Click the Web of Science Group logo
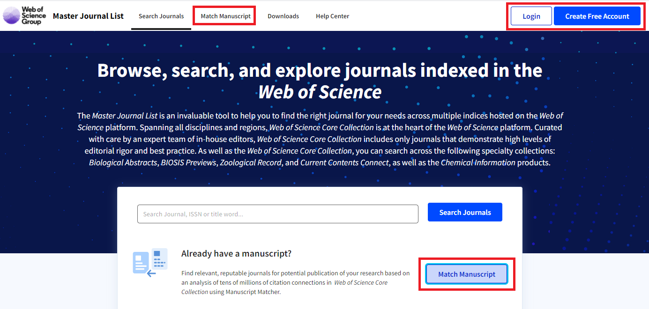649x309 pixels. click(25, 15)
